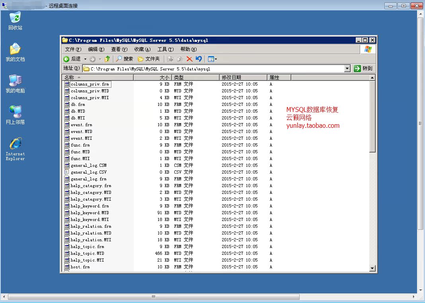Select the file general_log.frm
Image resolution: width=425 pixels, height=303 pixels.
[88, 179]
